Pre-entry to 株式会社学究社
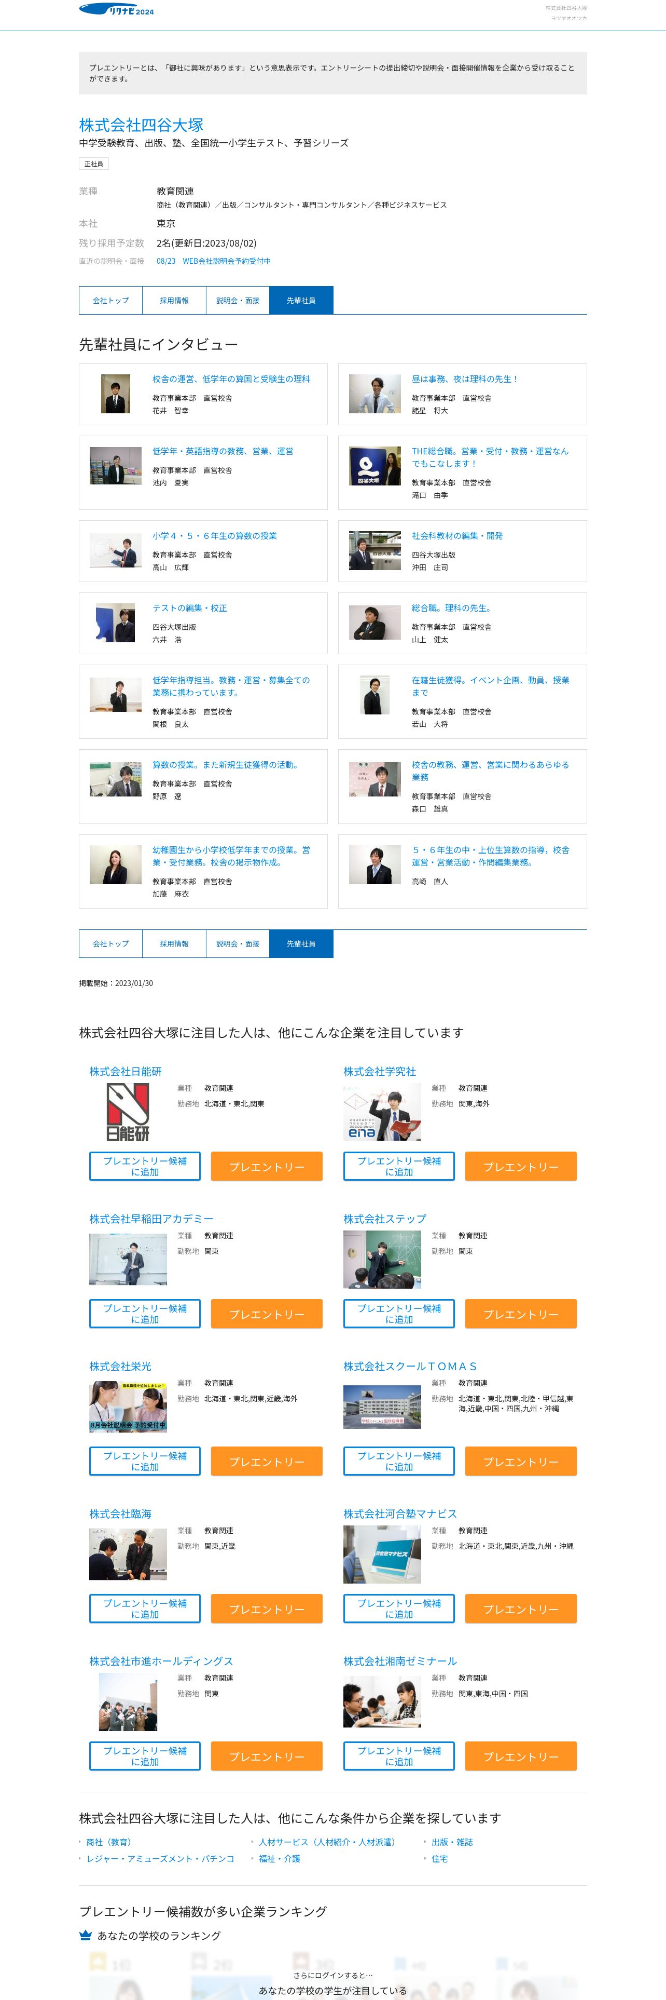Screen dimensions: 666x2000 pos(521,1166)
